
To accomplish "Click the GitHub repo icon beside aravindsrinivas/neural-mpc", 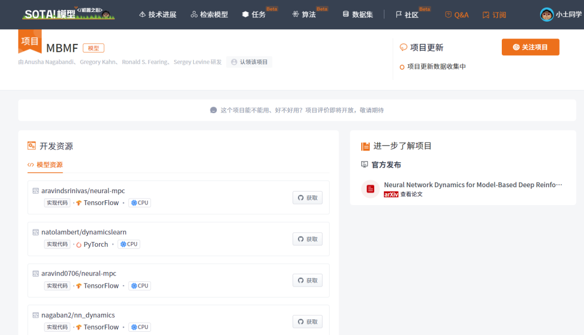I will [x=36, y=191].
